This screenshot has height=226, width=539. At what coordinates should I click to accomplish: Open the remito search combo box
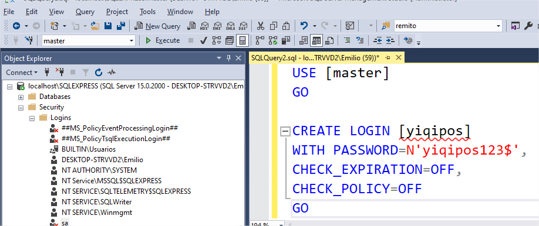[x=448, y=26]
